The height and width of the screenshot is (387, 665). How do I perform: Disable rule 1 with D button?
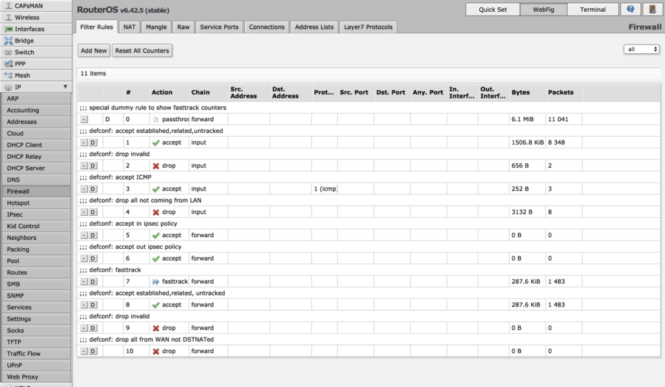pos(93,143)
